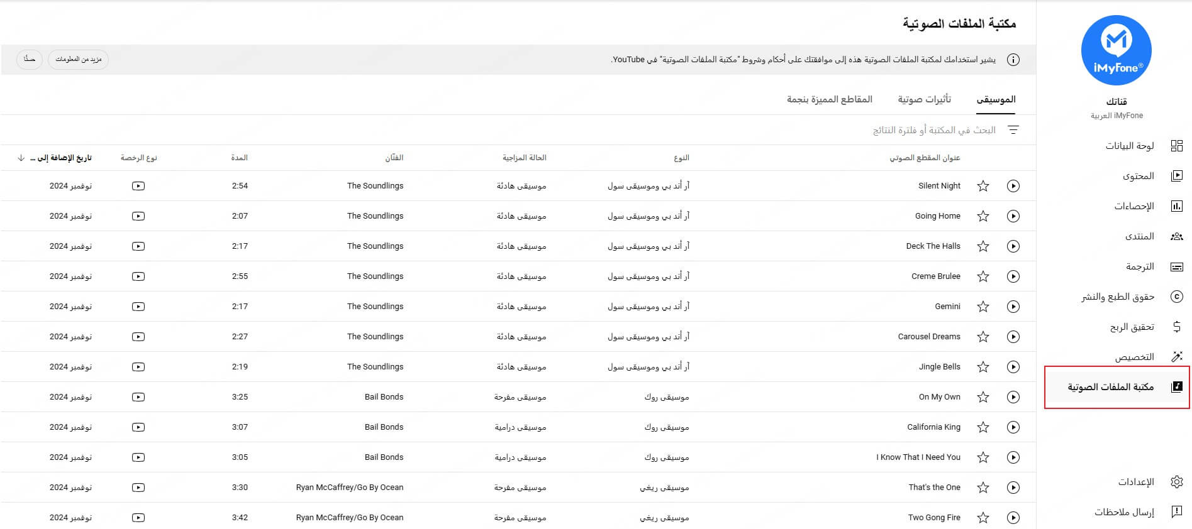
Task: Switch to الموسيقى tab
Action: [996, 99]
